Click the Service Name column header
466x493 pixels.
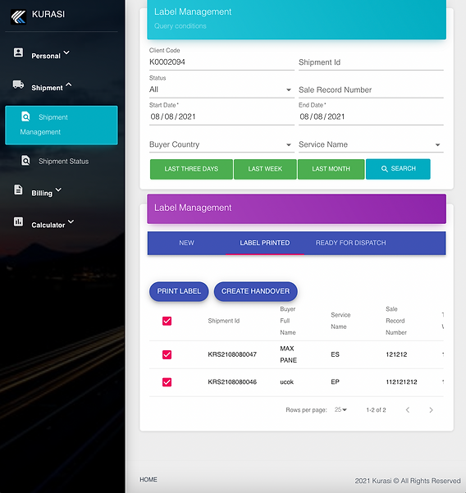340,321
